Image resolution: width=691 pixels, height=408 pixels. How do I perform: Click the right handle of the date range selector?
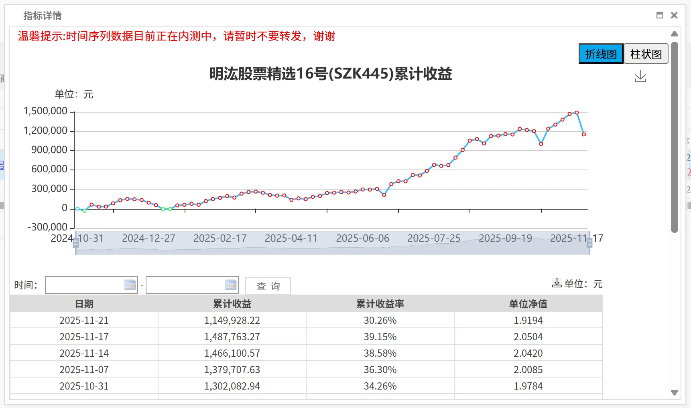point(589,242)
